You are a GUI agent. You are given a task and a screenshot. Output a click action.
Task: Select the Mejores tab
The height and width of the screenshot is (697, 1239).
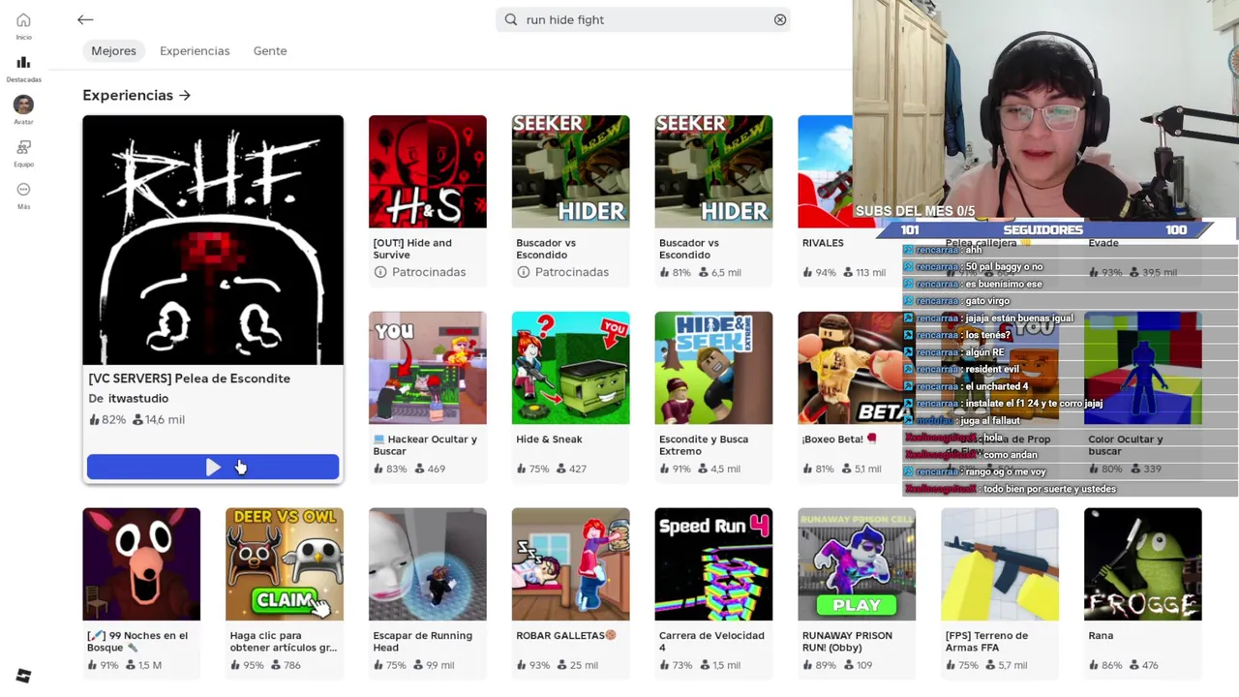click(x=113, y=50)
